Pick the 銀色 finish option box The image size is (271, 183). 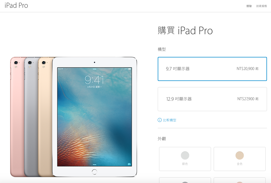coord(185,159)
